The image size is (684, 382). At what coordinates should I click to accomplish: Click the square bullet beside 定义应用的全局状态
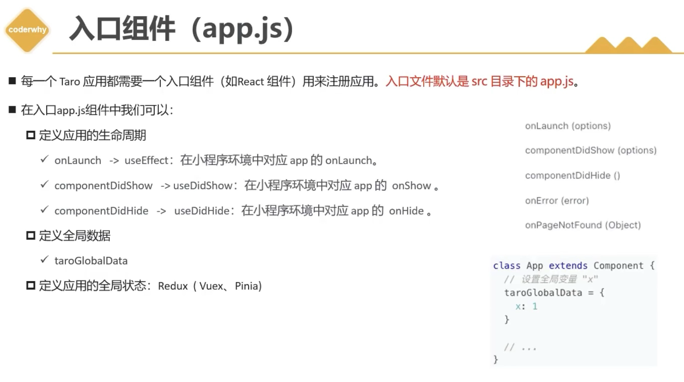pyautogui.click(x=31, y=286)
